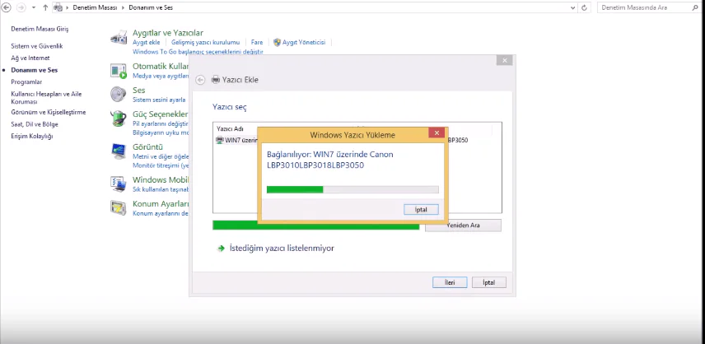Click the İleri button in the wizard
Screen dimensions: 705x344
click(x=450, y=282)
